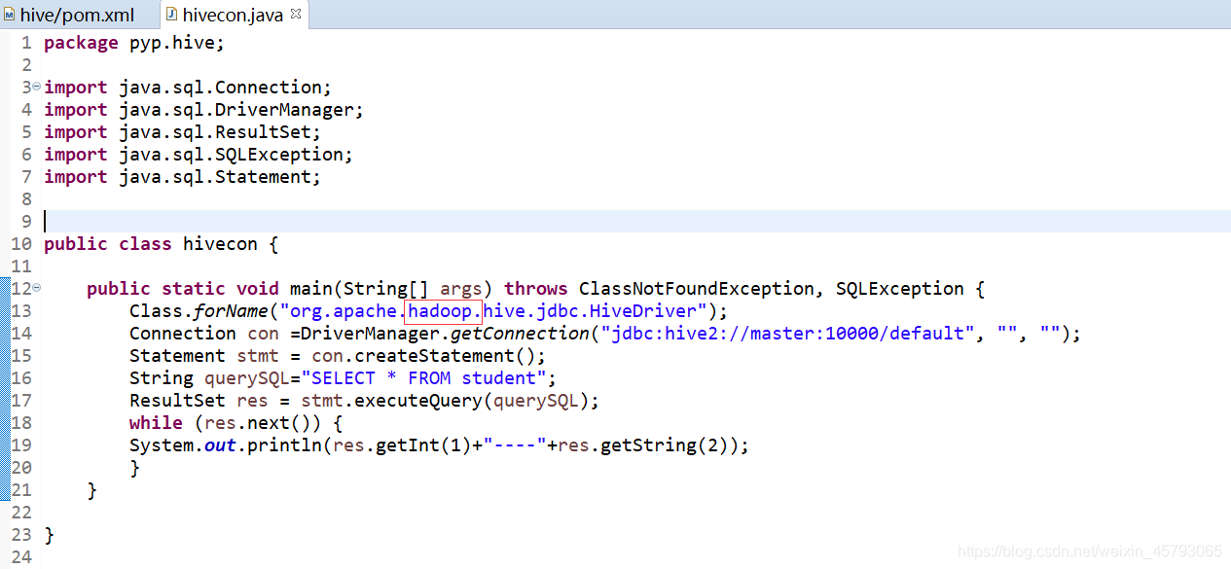
Task: Click 'res.next()' in while condition
Action: point(257,423)
